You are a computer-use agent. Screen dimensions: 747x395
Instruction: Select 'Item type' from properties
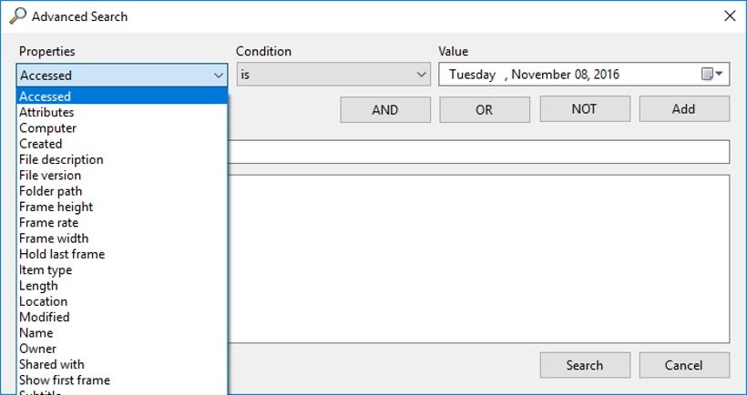(x=46, y=269)
